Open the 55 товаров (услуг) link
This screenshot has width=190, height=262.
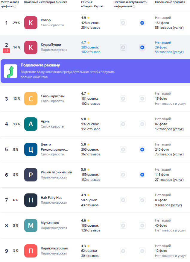point(169,52)
